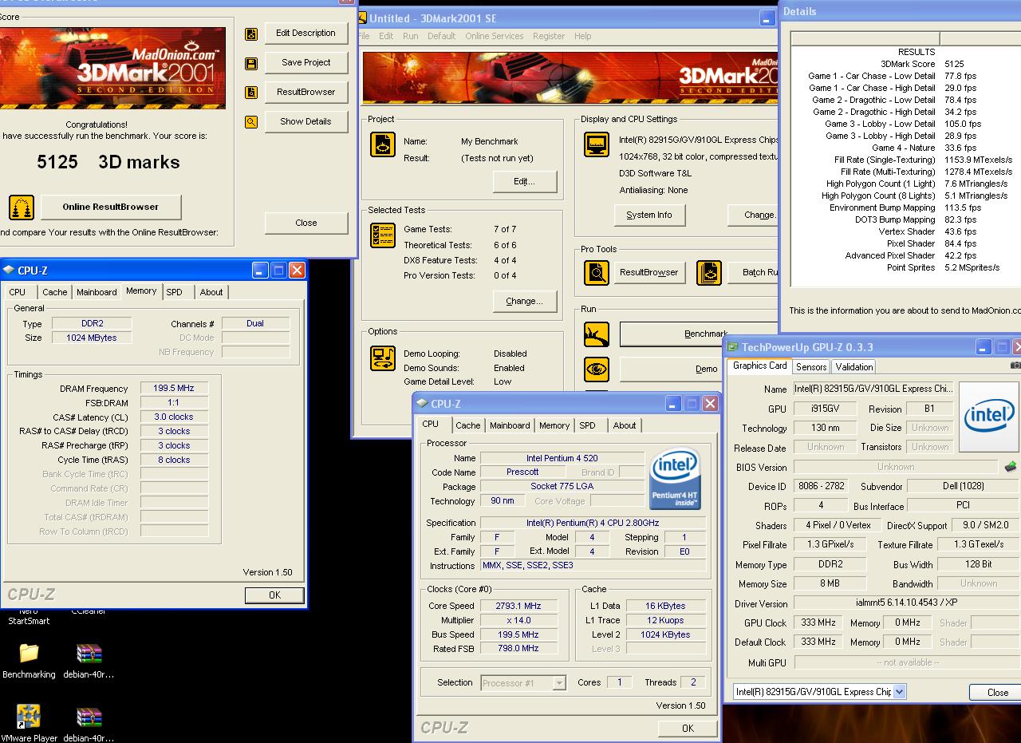Click the Project section icon in 3DMark

383,144
